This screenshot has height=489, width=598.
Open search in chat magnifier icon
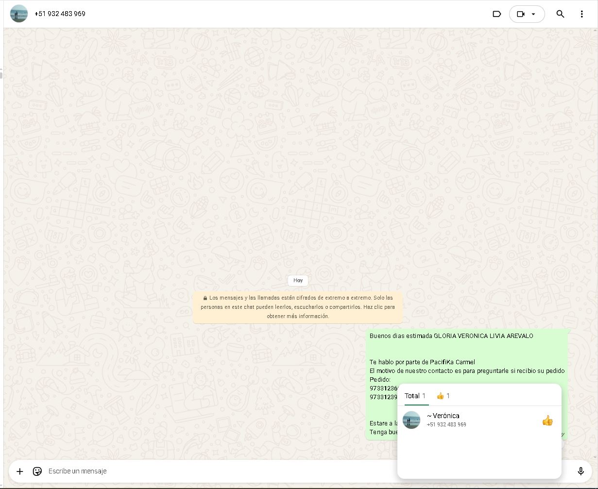(560, 14)
